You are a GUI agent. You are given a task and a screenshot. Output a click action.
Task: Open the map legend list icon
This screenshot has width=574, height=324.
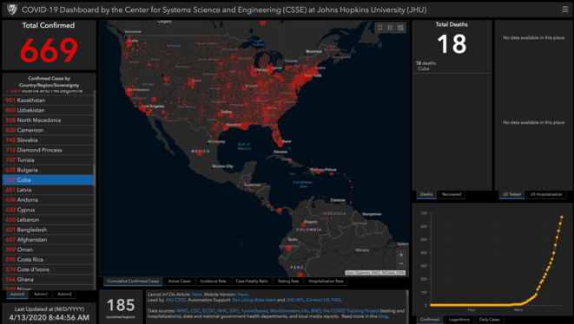[x=390, y=28]
